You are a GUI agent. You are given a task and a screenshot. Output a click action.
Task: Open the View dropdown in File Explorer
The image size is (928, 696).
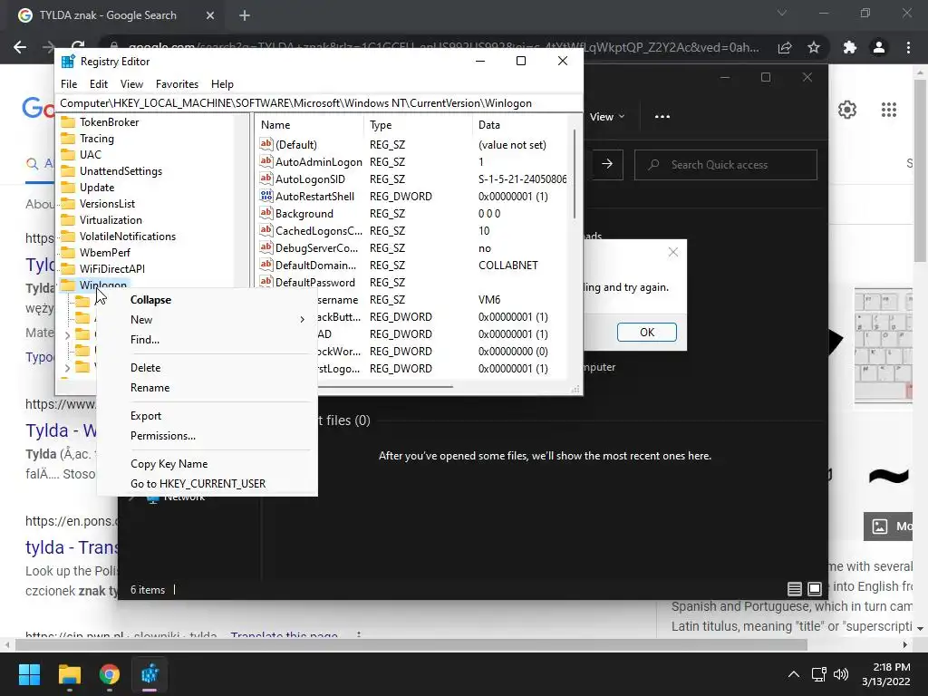coord(607,117)
